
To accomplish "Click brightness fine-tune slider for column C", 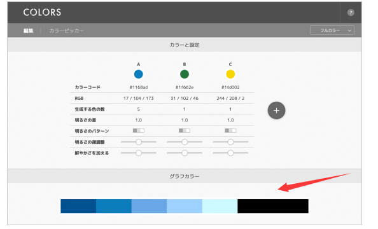I will click(x=230, y=142).
